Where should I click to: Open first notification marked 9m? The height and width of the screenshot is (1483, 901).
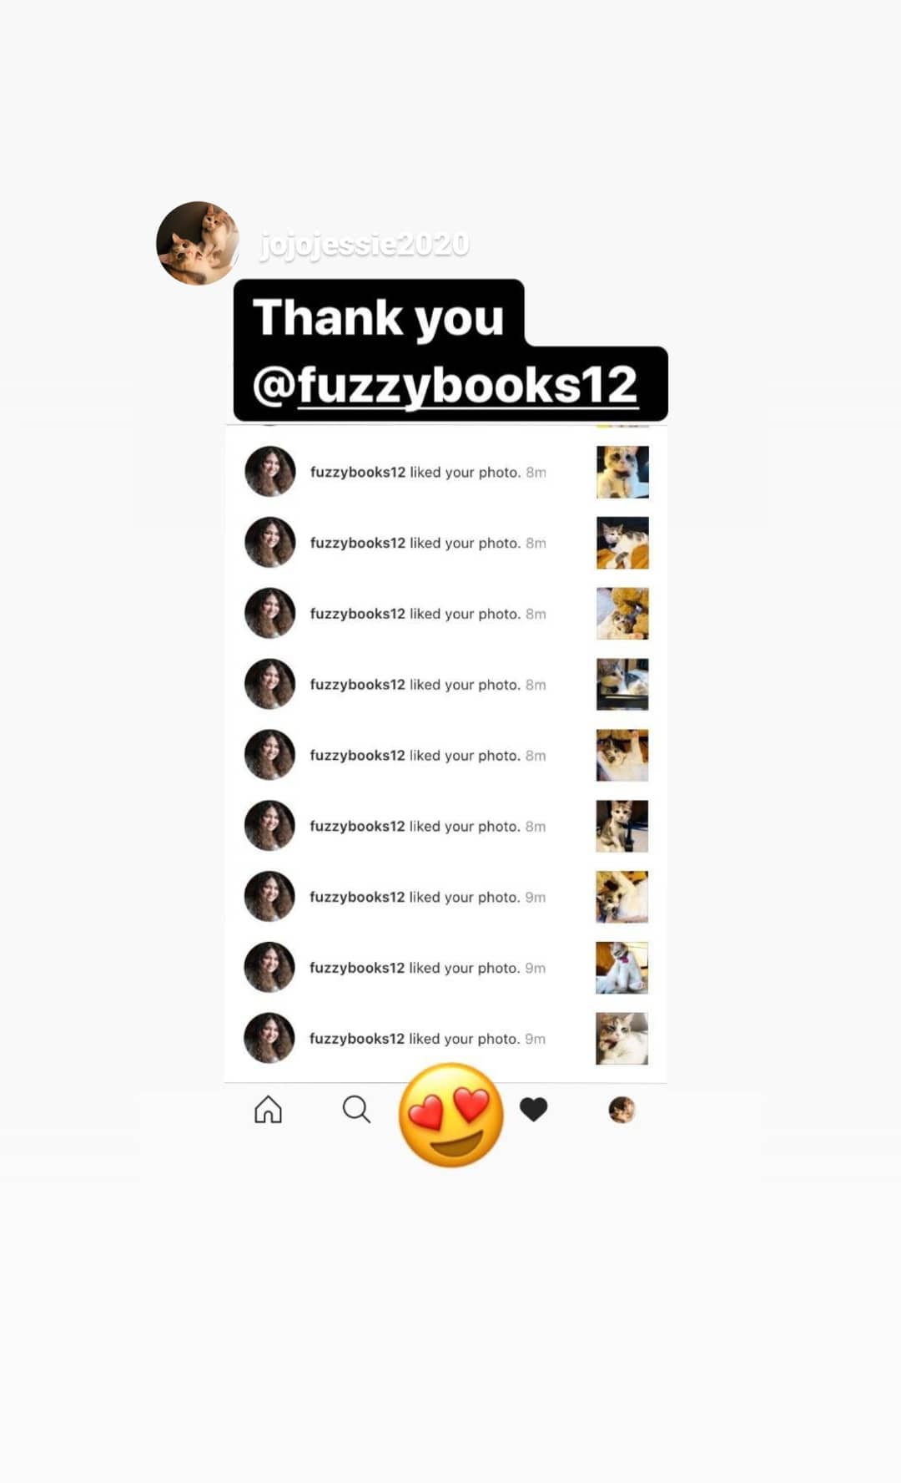(445, 897)
